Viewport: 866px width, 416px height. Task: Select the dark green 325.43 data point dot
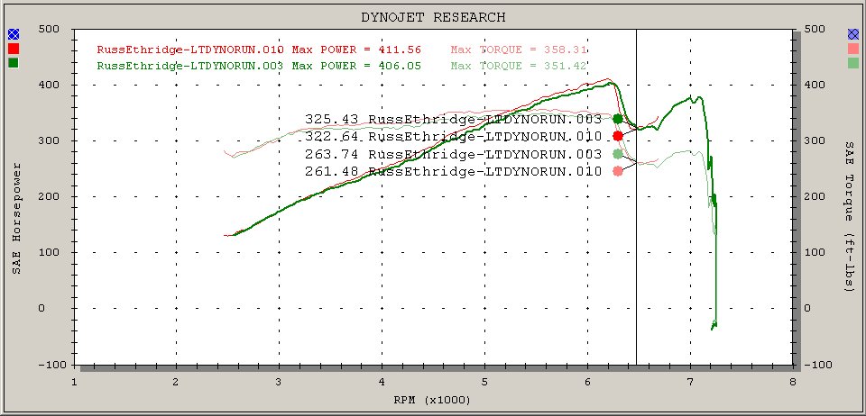click(618, 119)
